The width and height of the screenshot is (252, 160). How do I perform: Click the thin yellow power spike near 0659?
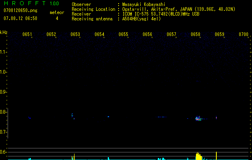click(216, 156)
